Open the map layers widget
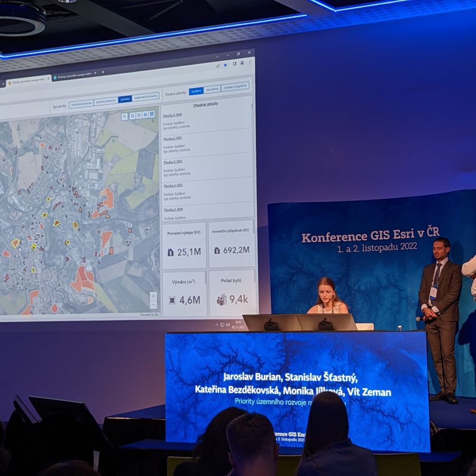Screen dimensions: 476x476 coord(145,115)
